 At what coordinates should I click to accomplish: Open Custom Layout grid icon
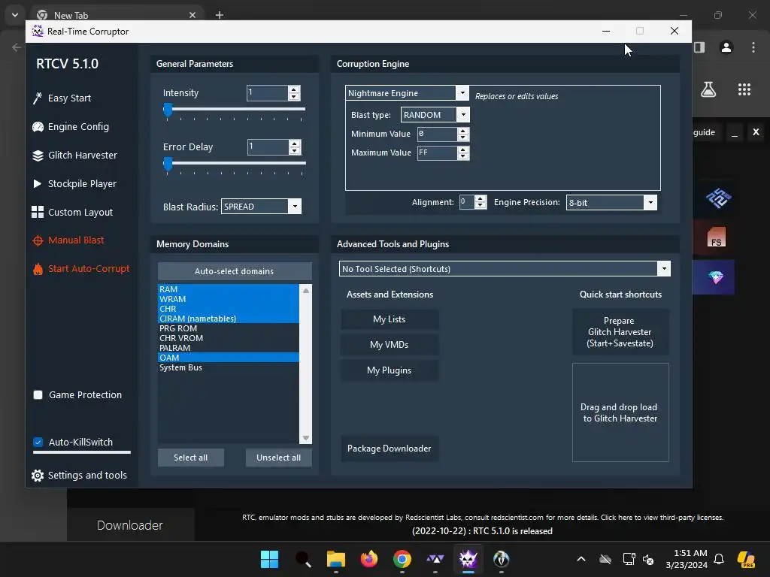(38, 212)
